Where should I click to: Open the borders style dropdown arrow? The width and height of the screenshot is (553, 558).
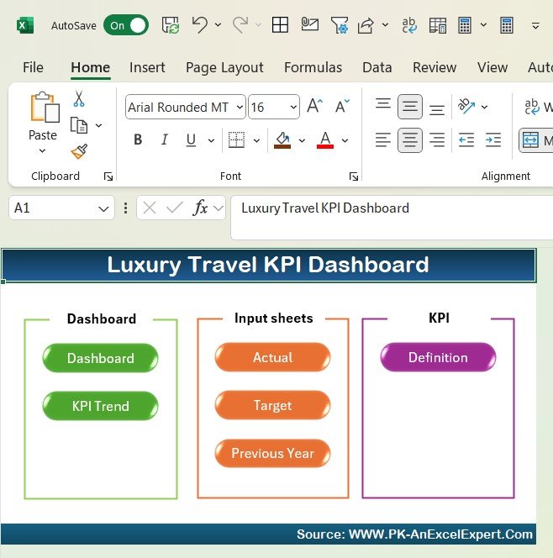(x=256, y=140)
